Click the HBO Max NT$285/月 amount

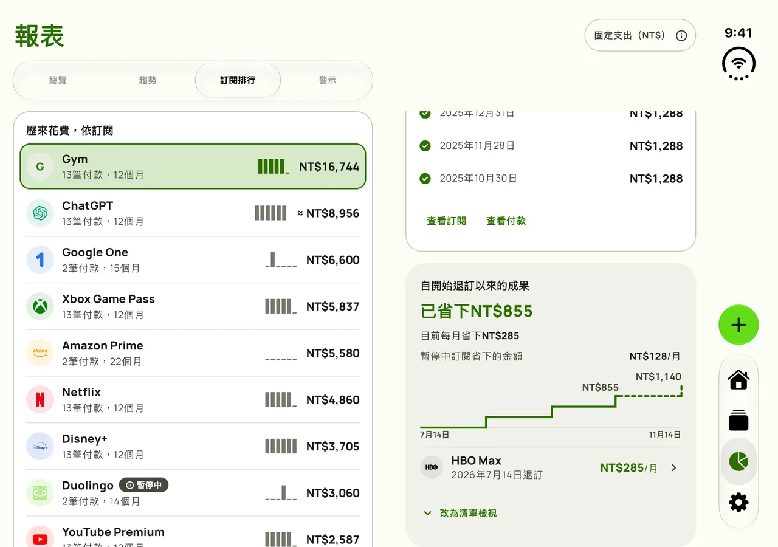[x=629, y=468]
